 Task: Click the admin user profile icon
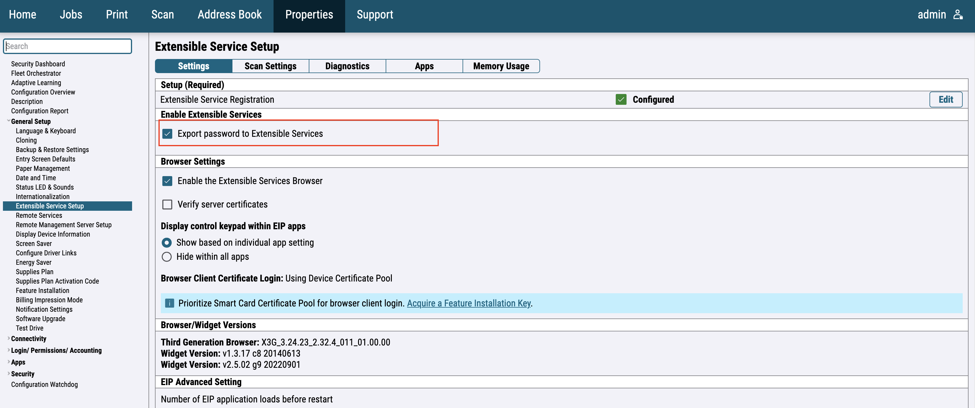click(x=958, y=15)
